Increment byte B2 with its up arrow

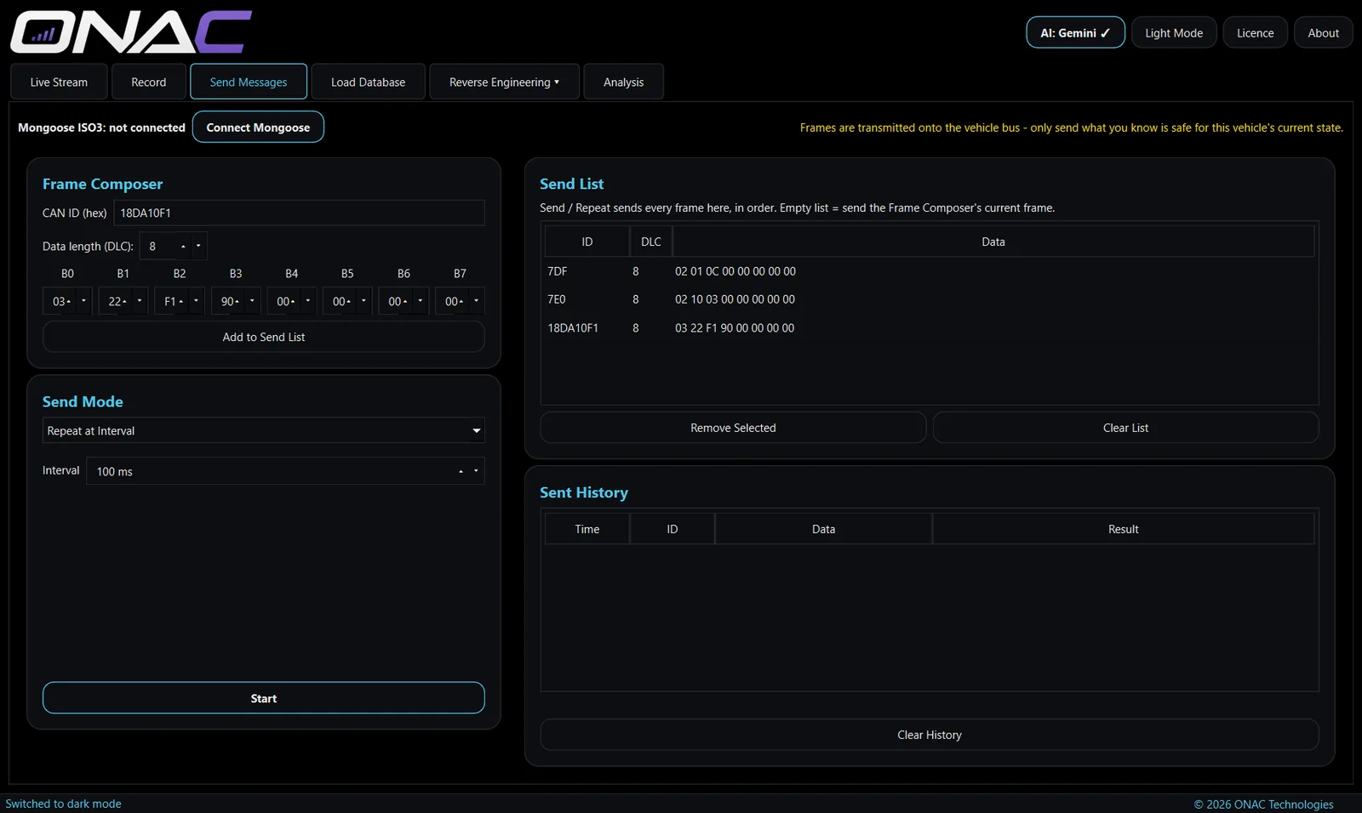(181, 301)
